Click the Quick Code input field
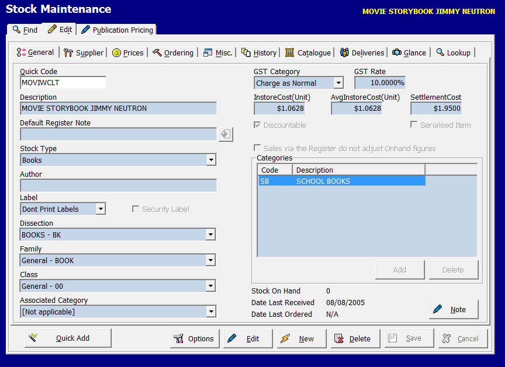The height and width of the screenshot is (367, 505). [x=63, y=83]
